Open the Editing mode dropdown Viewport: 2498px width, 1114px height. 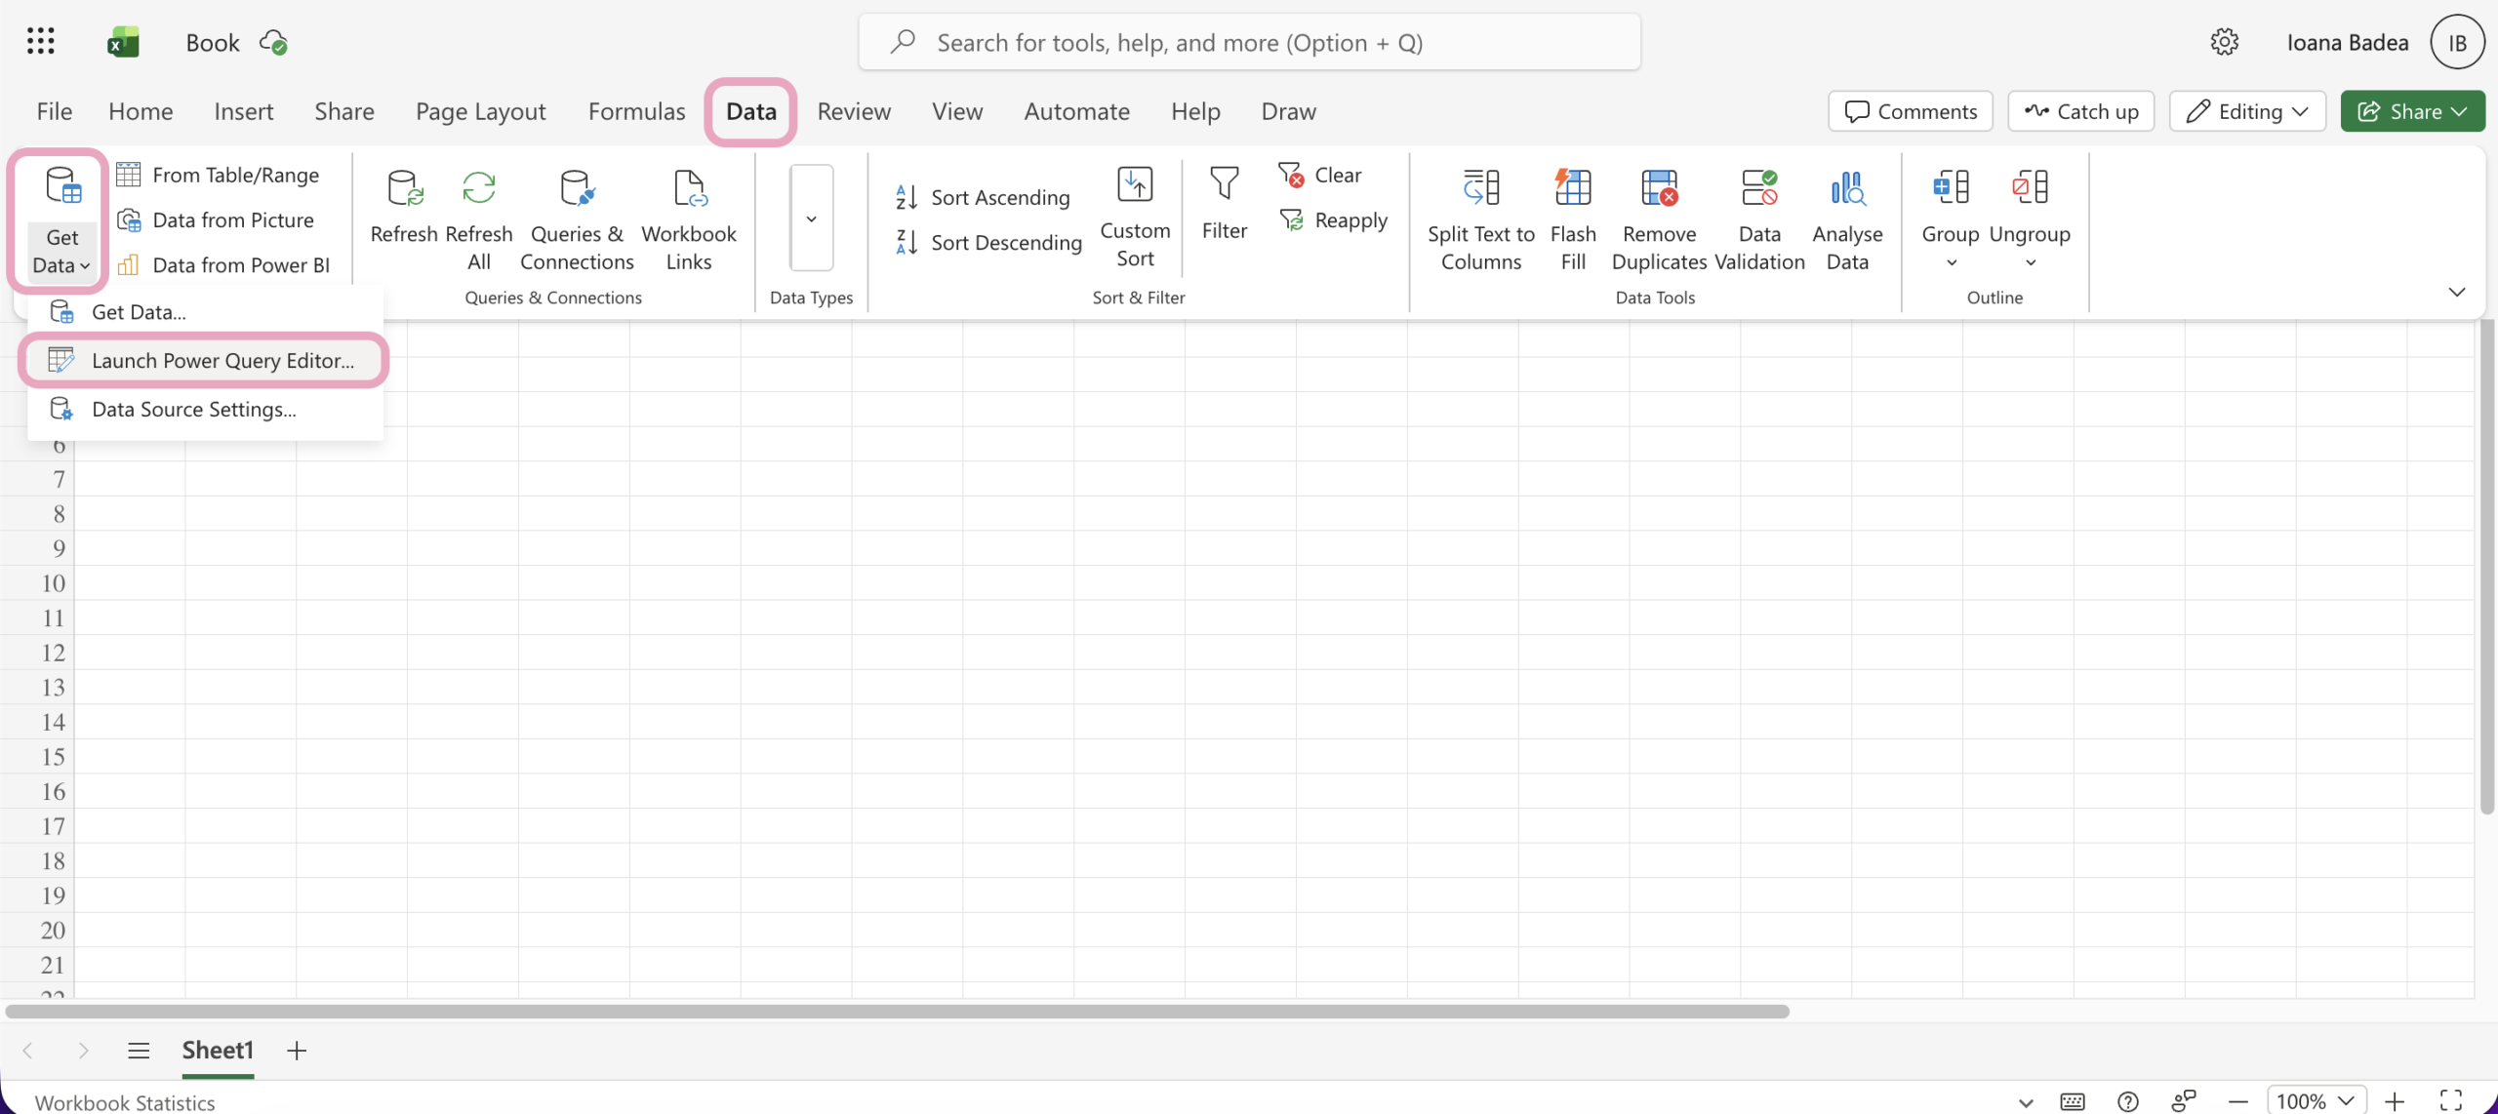pos(2247,111)
